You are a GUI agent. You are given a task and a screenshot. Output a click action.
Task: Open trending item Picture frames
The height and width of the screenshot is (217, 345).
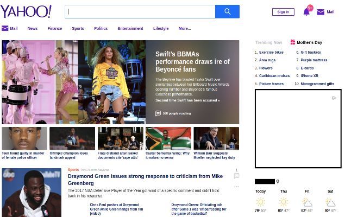click(x=271, y=84)
